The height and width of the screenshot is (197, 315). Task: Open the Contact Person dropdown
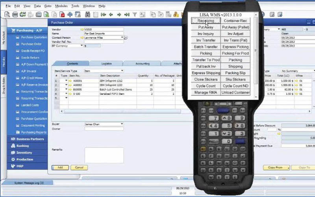pyautogui.click(x=122, y=37)
